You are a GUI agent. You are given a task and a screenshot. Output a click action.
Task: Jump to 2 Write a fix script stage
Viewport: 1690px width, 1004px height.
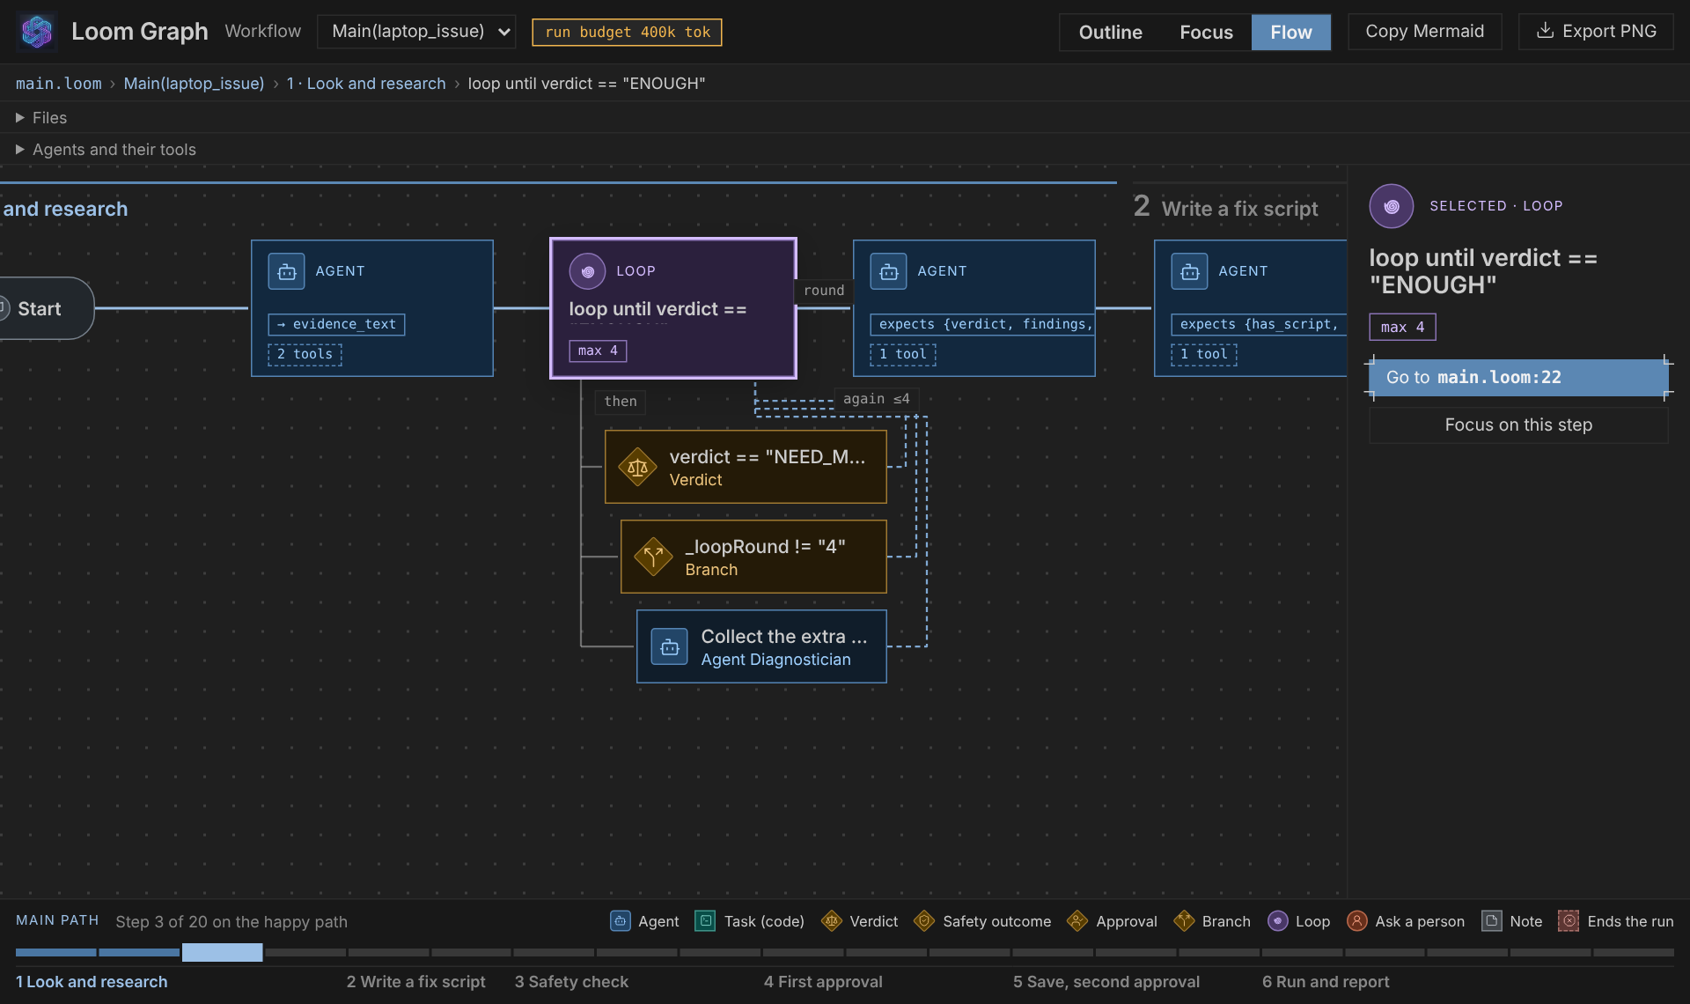click(x=415, y=982)
